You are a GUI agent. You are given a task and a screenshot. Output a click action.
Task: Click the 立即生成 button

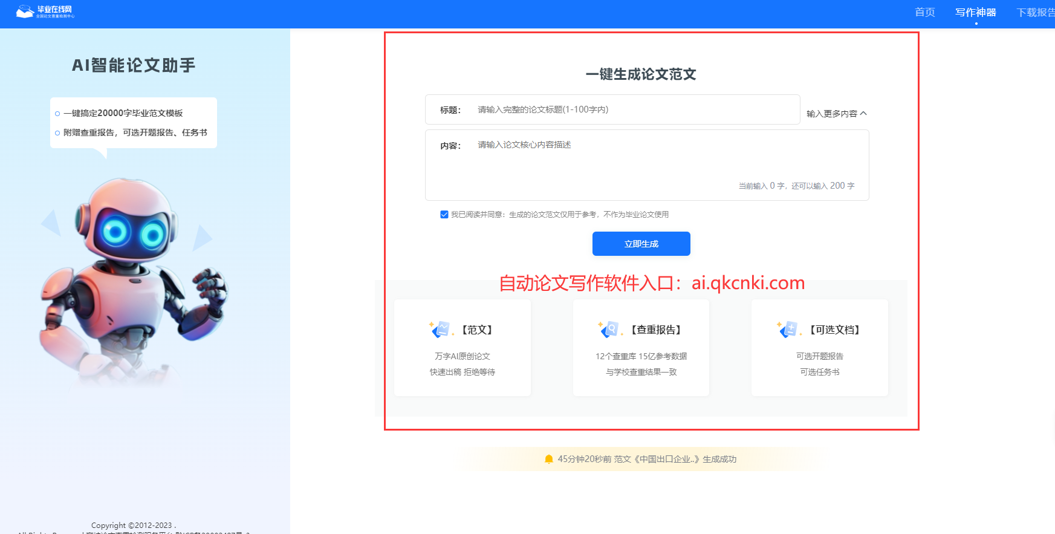641,244
